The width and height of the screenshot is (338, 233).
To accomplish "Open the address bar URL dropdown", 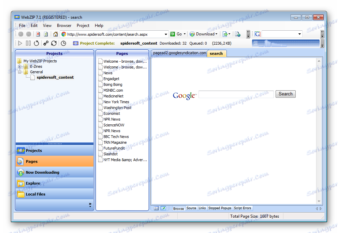I will [x=166, y=34].
